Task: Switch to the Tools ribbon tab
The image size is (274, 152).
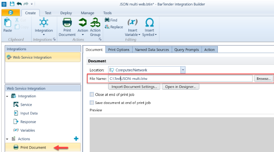Action: click(x=107, y=13)
